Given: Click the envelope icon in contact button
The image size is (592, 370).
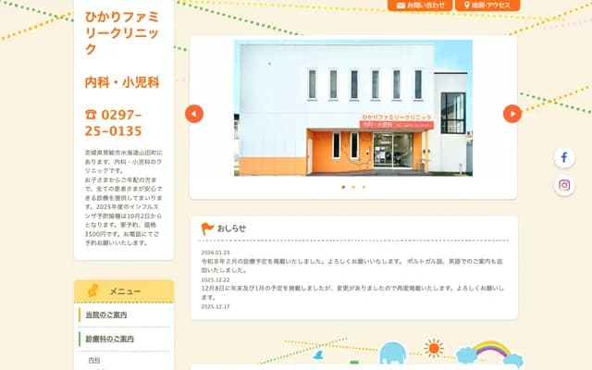Looking at the screenshot, I should 401,6.
